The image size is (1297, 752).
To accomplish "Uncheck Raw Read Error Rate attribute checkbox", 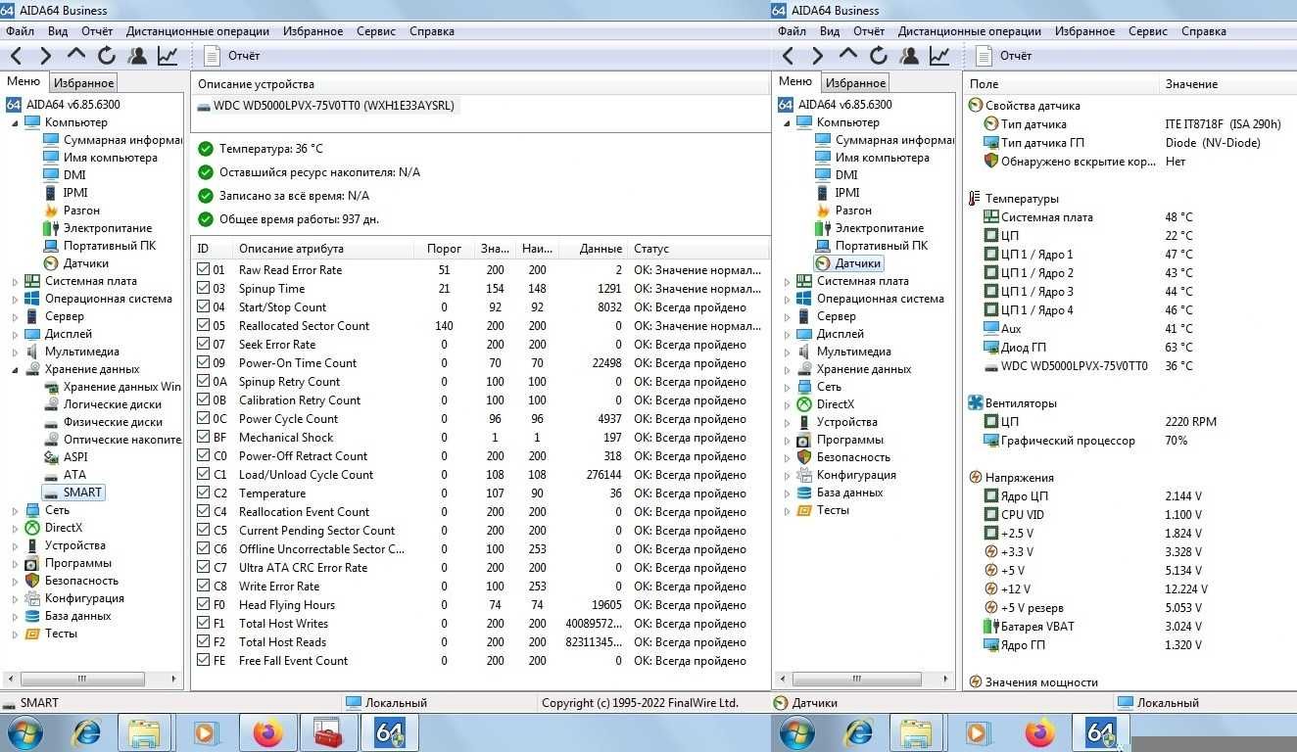I will pyautogui.click(x=203, y=270).
